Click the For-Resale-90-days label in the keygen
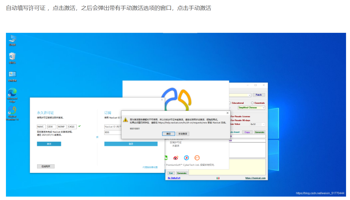Image resolution: width=350 pixels, height=200 pixels. pos(240,120)
